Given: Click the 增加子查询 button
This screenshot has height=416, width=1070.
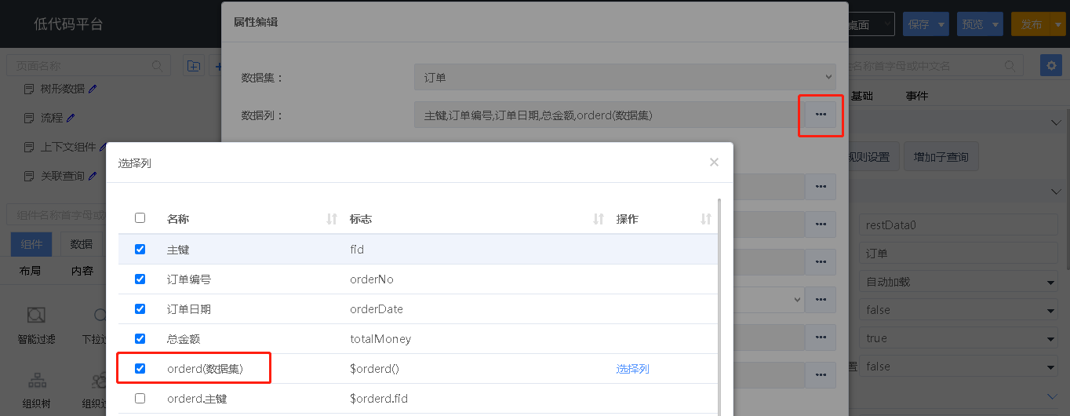Looking at the screenshot, I should pyautogui.click(x=941, y=156).
